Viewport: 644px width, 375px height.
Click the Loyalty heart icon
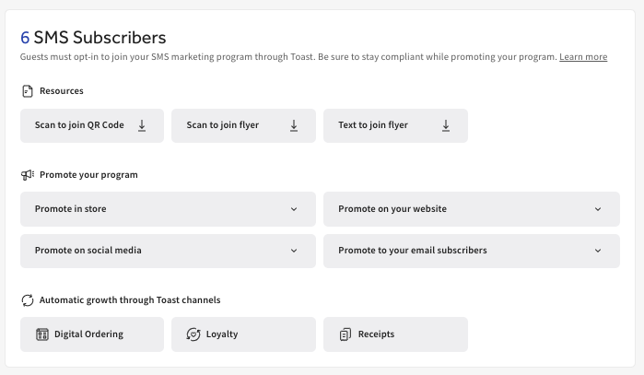tap(193, 334)
